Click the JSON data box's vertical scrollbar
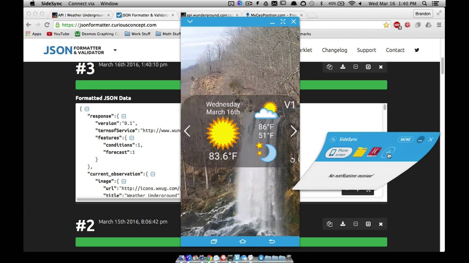Viewport: 469px width, 263px height. (385, 107)
